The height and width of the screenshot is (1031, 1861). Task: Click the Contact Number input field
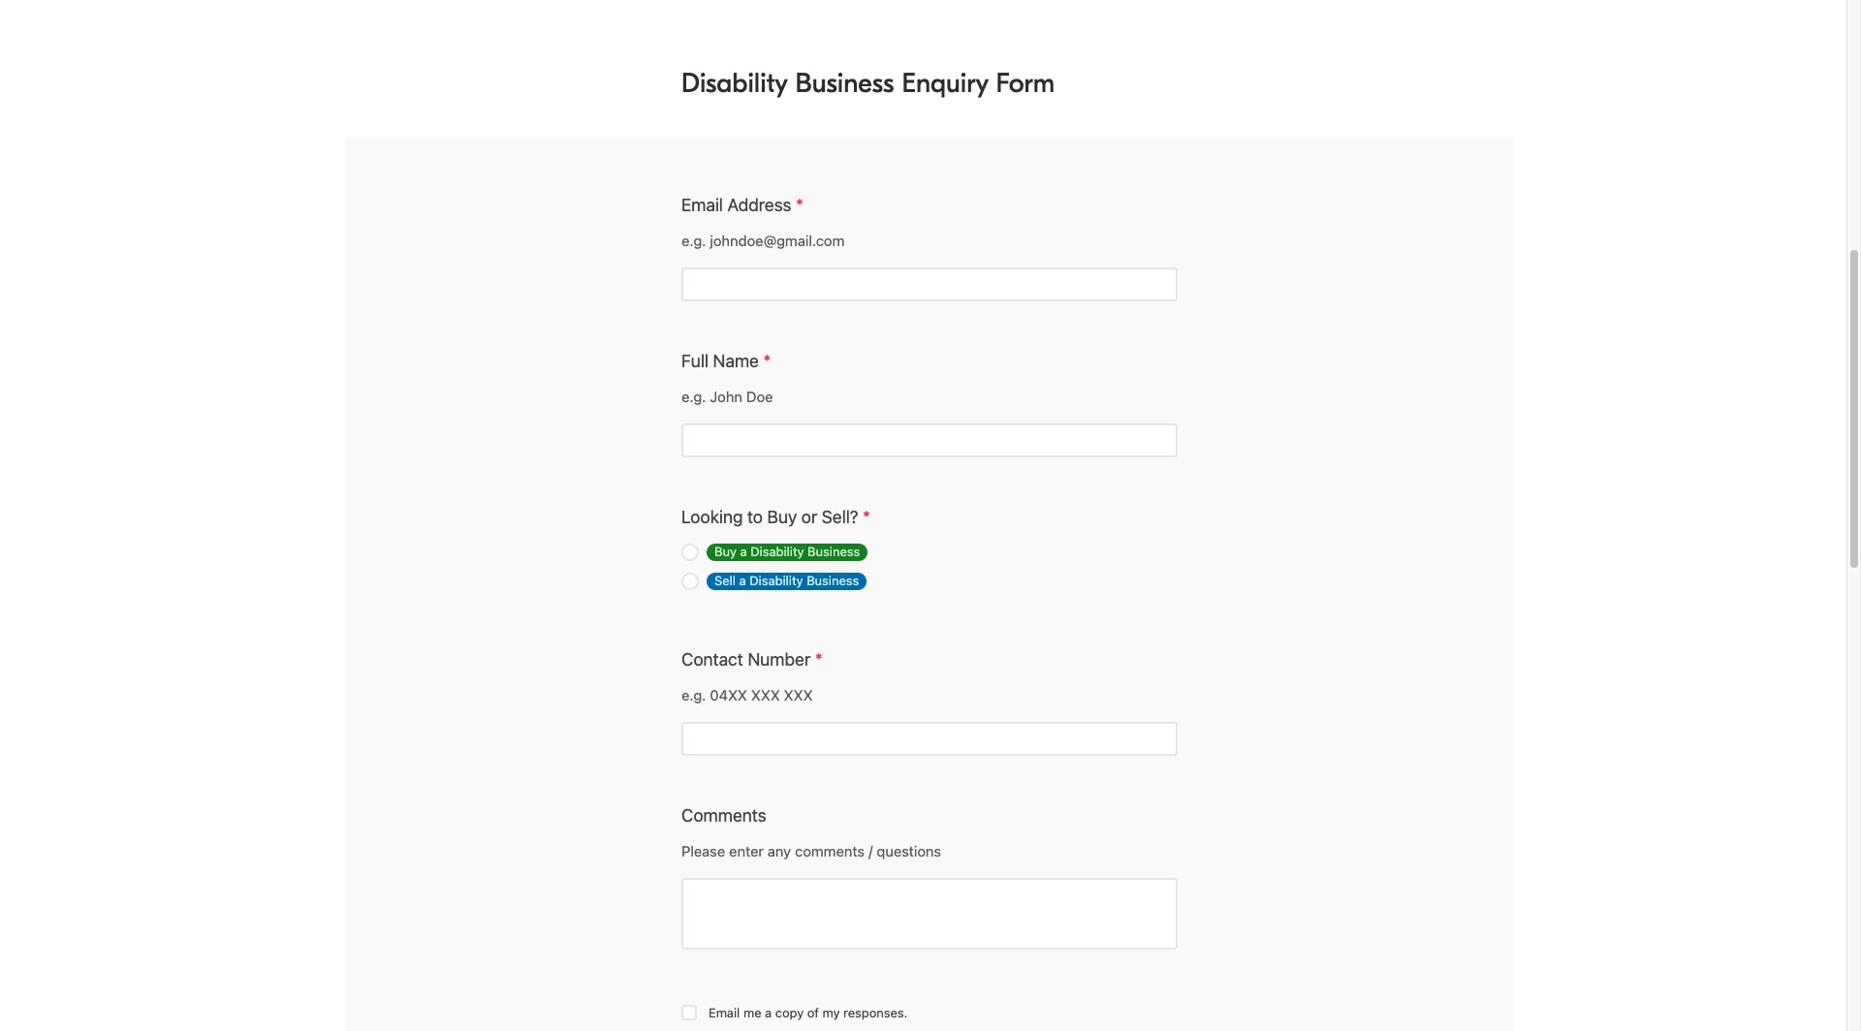pos(929,739)
